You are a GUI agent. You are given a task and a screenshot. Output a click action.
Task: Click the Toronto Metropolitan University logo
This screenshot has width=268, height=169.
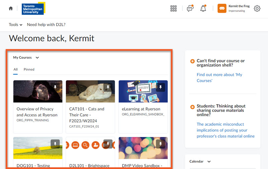[33, 9]
